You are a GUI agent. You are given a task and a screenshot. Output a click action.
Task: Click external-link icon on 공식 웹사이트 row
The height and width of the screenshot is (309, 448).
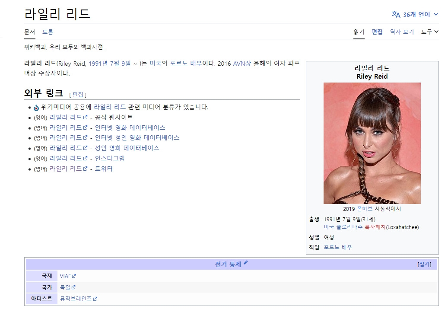pos(85,117)
